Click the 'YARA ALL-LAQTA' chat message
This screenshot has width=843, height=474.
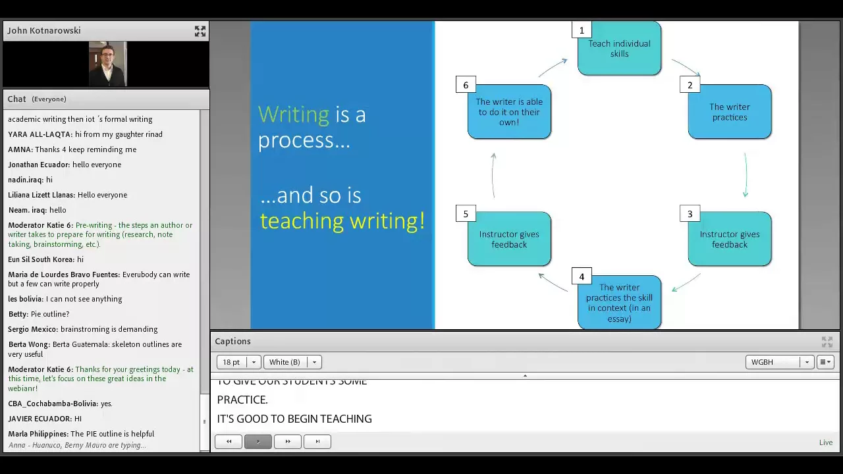coord(85,134)
